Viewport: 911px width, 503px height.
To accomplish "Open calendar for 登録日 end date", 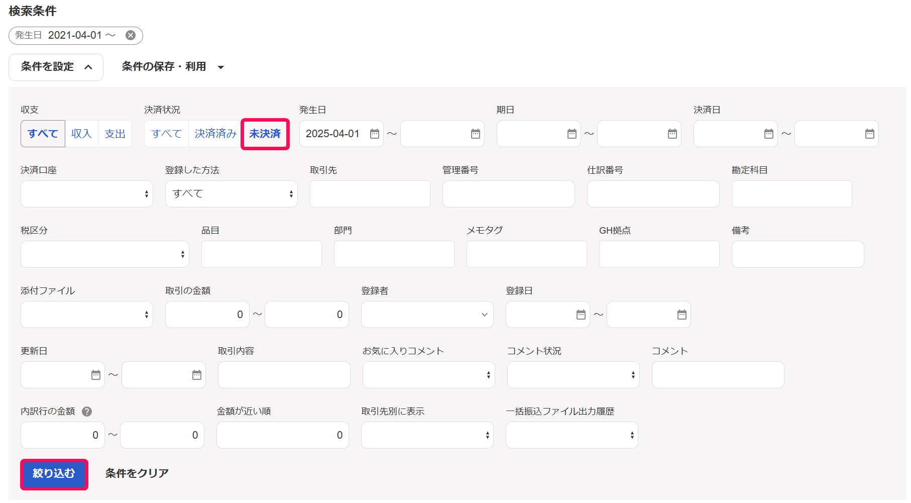I will pos(682,315).
